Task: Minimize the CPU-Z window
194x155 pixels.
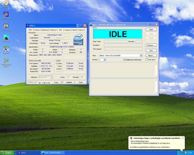Action: [78, 25]
